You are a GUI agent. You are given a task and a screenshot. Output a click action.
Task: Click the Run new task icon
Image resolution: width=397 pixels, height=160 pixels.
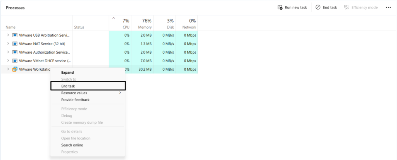pyautogui.click(x=280, y=8)
